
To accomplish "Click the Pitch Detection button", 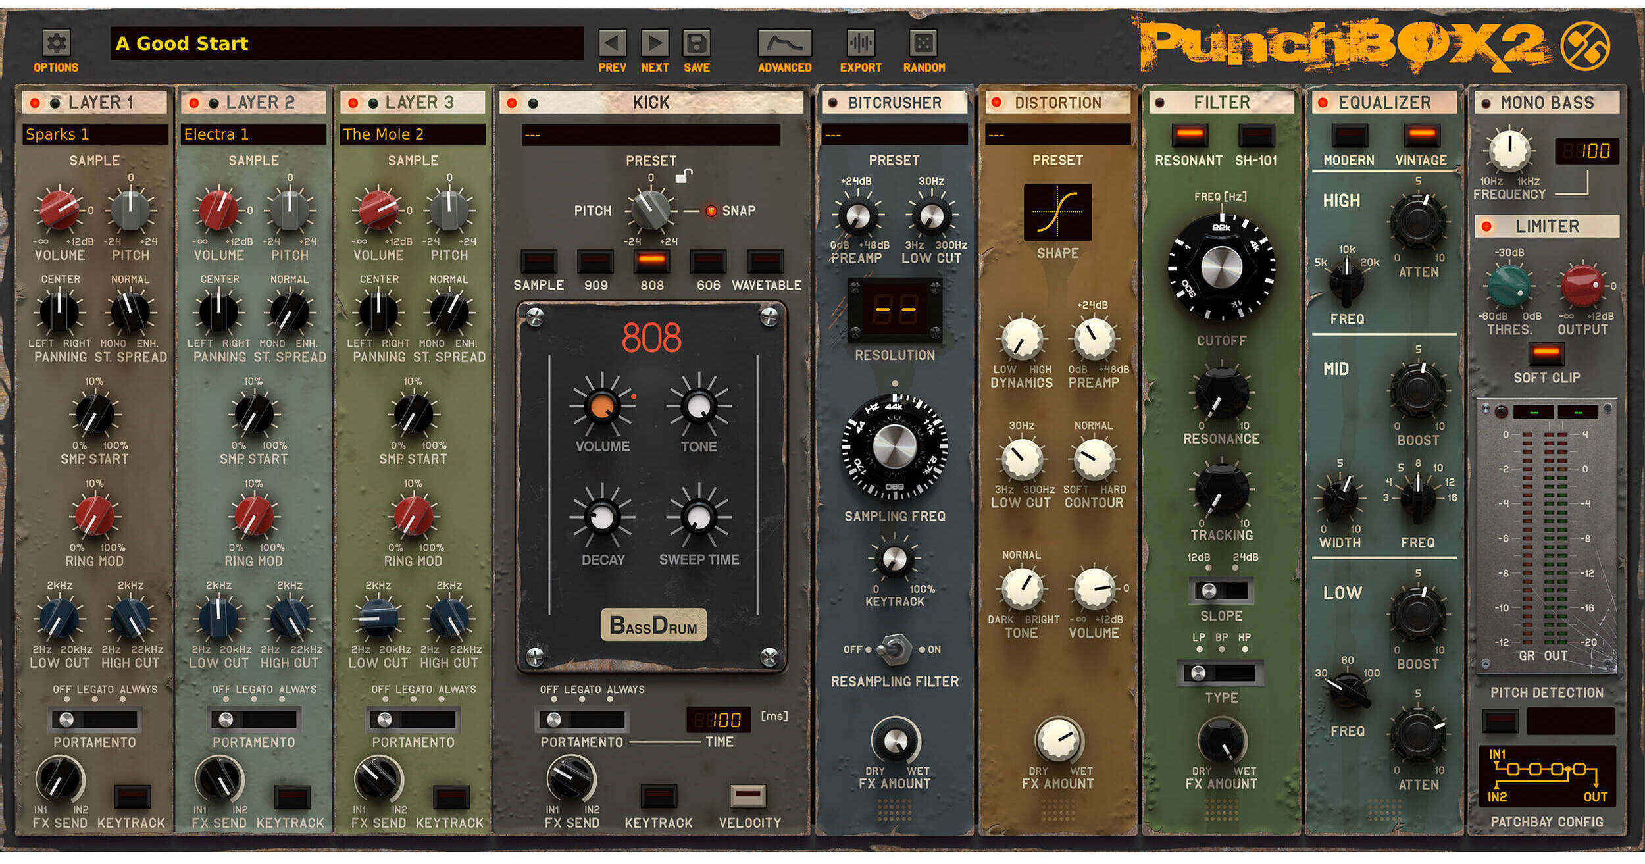I will point(1500,721).
